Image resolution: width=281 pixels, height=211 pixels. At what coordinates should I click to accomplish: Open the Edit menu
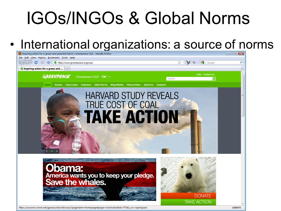pyautogui.click(x=27, y=58)
